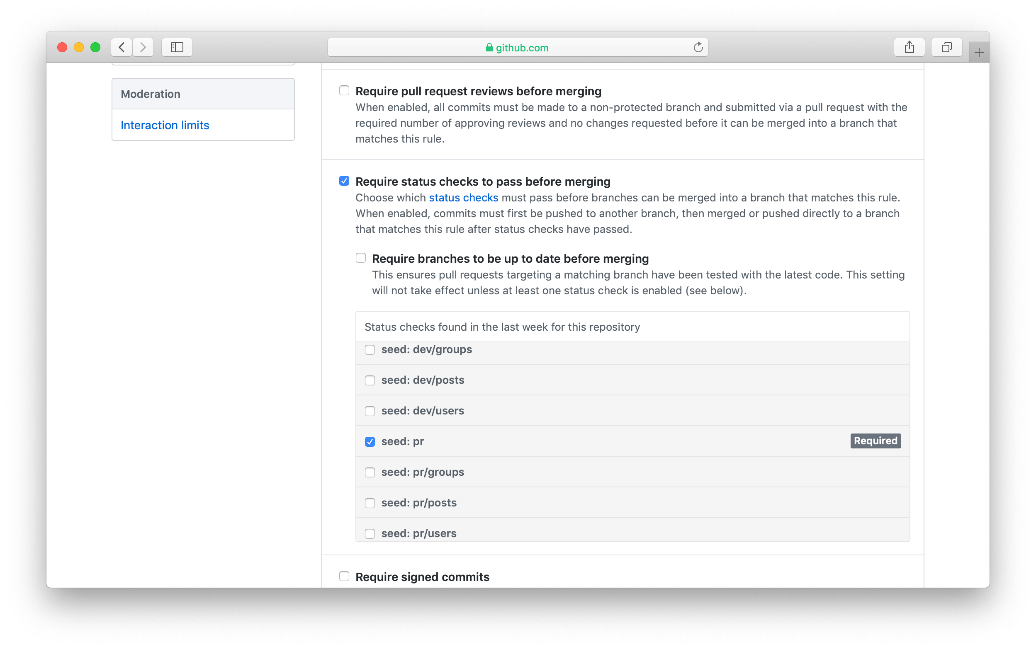Screen dimensions: 1036x649
Task: Go forward using the forward arrow
Action: tap(143, 47)
